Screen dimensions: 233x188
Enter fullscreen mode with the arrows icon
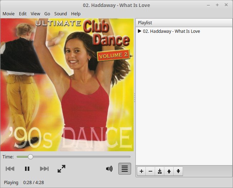(x=61, y=169)
